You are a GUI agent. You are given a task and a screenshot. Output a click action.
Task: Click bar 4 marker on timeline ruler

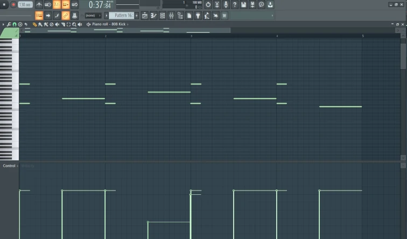[x=277, y=36]
